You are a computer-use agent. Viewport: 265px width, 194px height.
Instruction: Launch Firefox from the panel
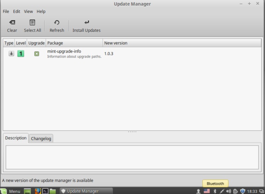click(x=38, y=191)
